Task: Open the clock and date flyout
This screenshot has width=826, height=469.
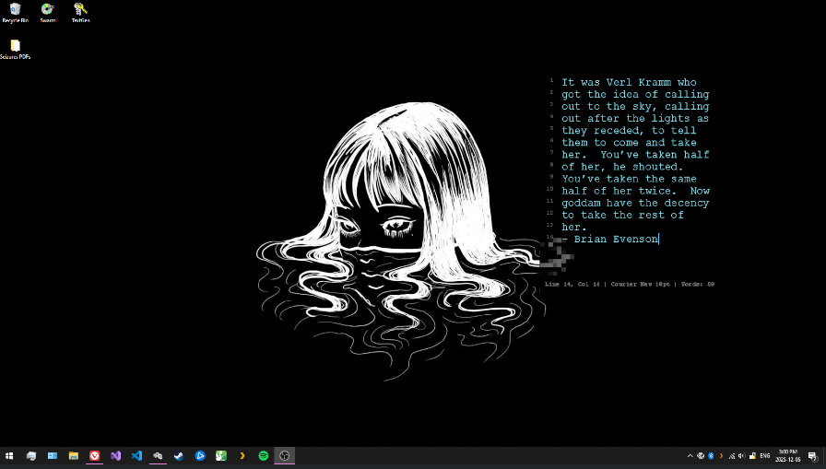Action: click(x=788, y=456)
